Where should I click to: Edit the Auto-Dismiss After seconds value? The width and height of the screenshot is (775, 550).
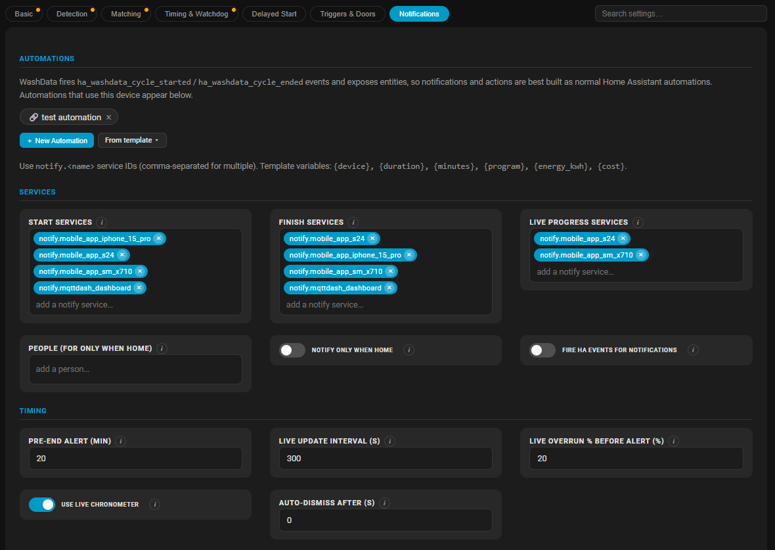386,520
